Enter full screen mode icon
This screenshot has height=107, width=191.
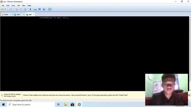(39, 9)
